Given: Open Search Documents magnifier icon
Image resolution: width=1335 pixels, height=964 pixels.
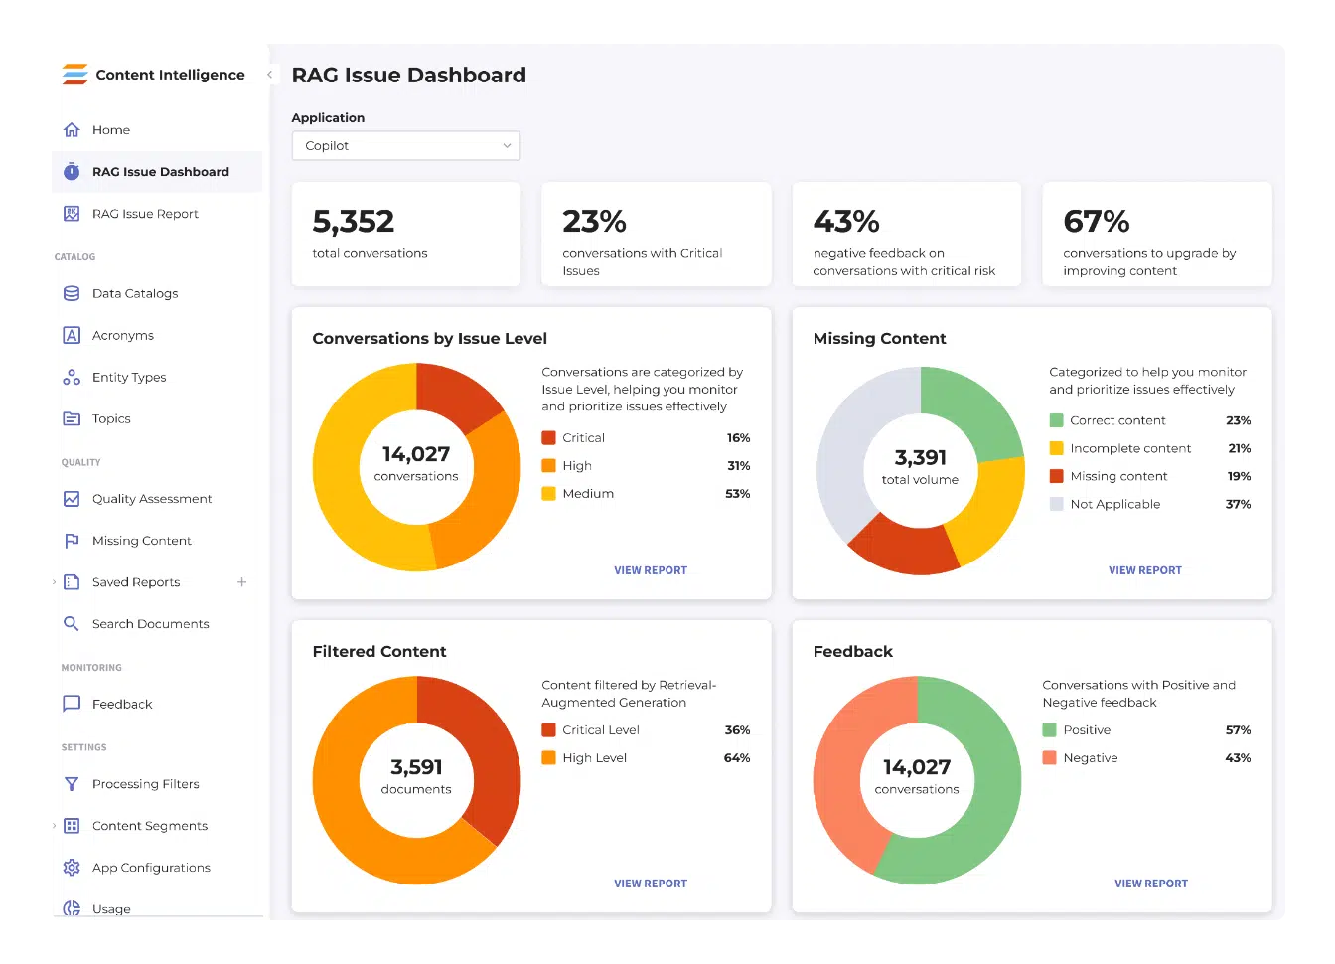Looking at the screenshot, I should [x=72, y=624].
